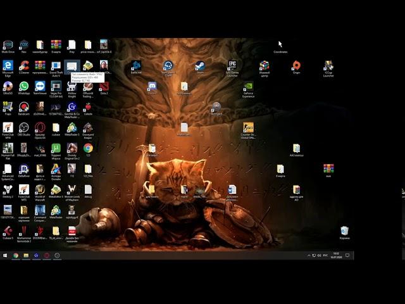Open the cubase folder on the desktop
Viewport: 405px width, 304px height.
(x=56, y=127)
